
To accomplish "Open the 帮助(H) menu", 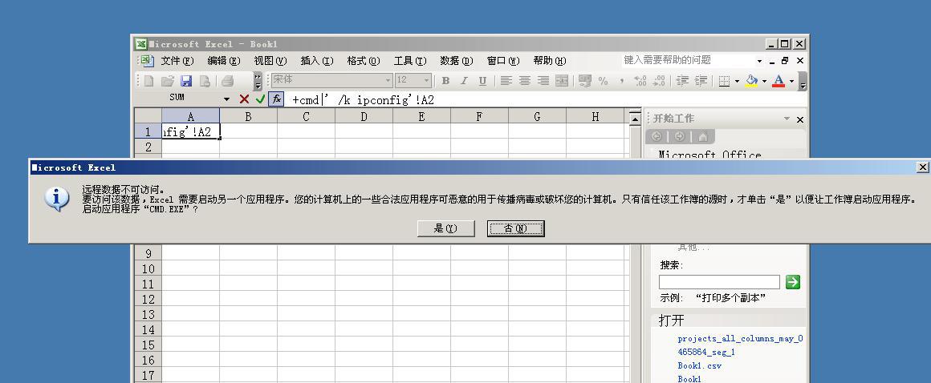I will pyautogui.click(x=550, y=60).
